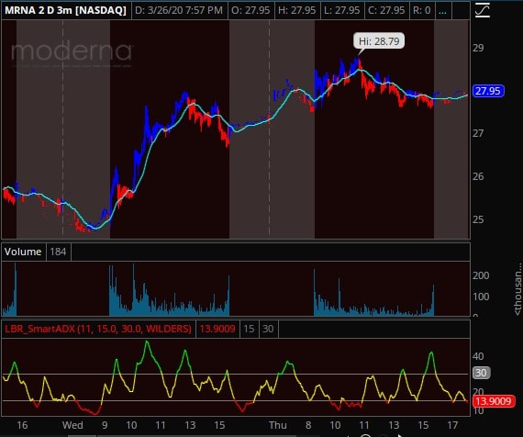Click the red 13.9009 ADX axis label
This screenshot has height=437, width=523.
[494, 400]
